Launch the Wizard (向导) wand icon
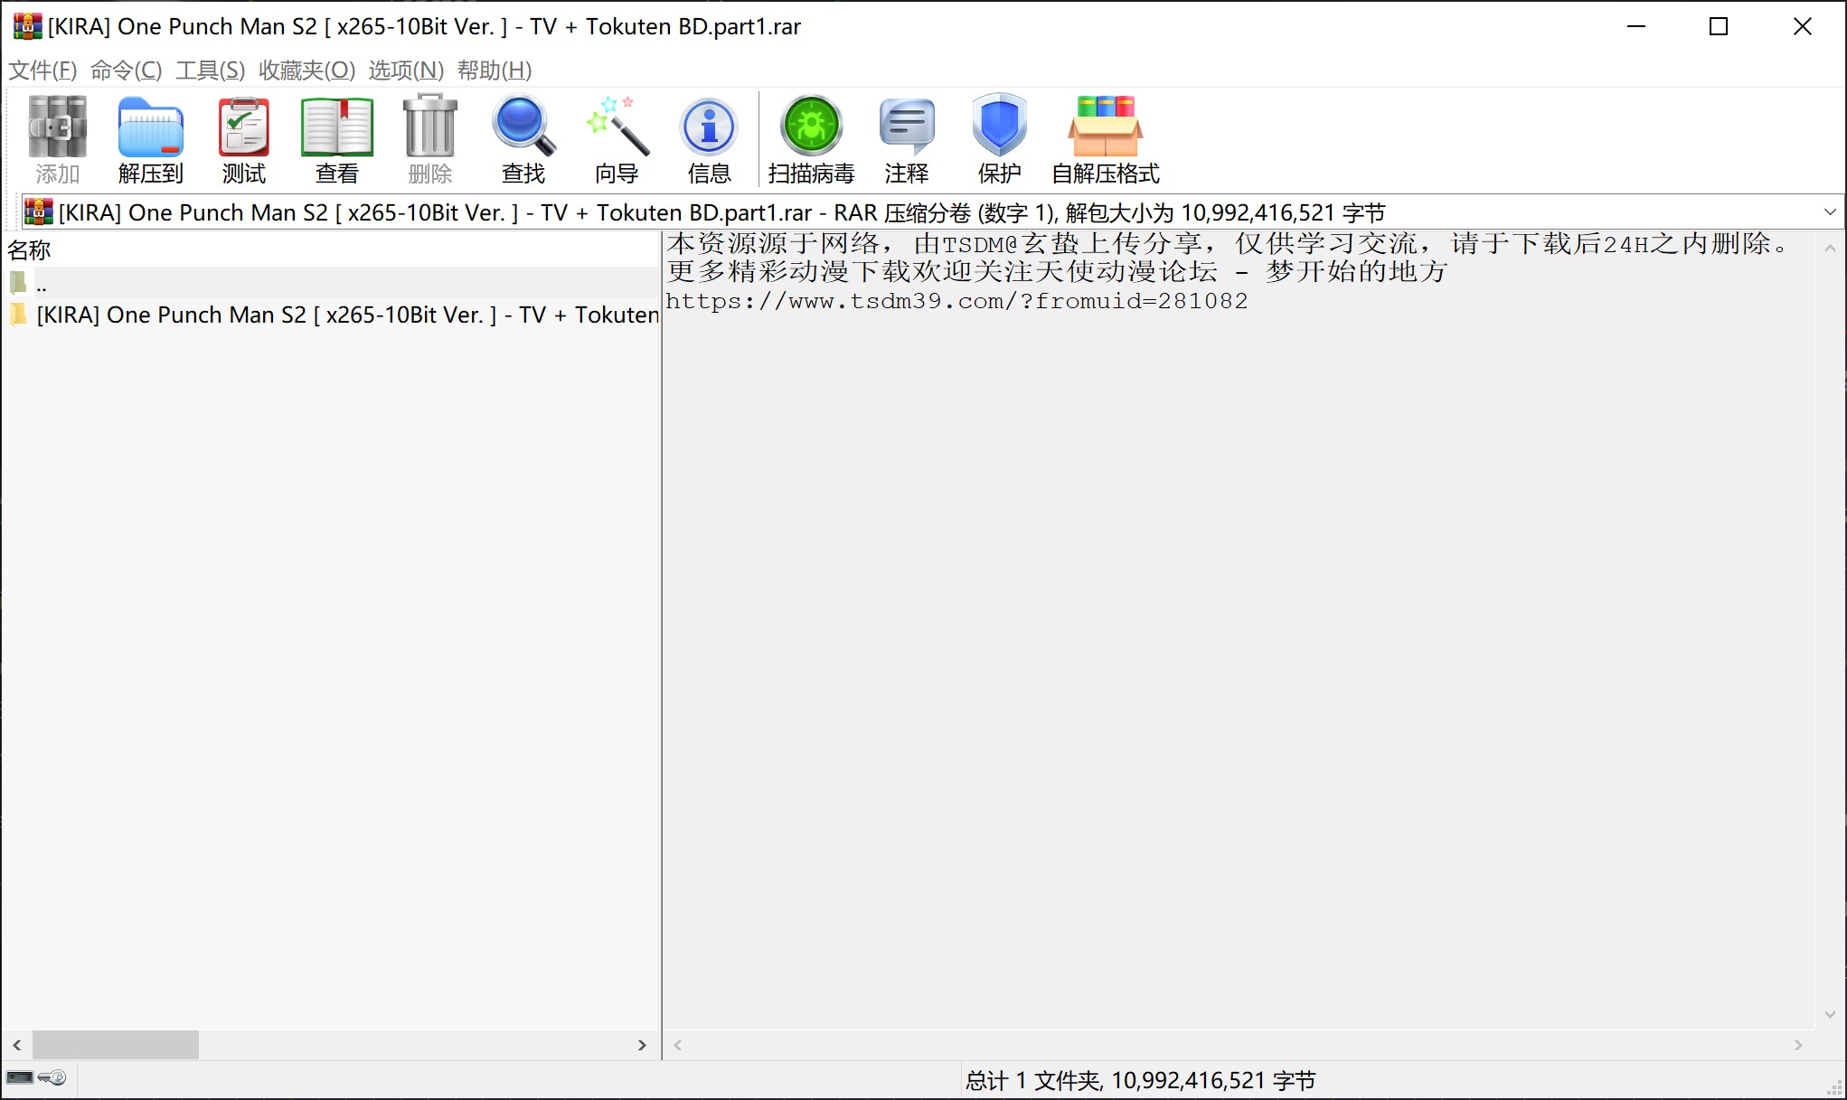The width and height of the screenshot is (1847, 1100). tap(617, 137)
